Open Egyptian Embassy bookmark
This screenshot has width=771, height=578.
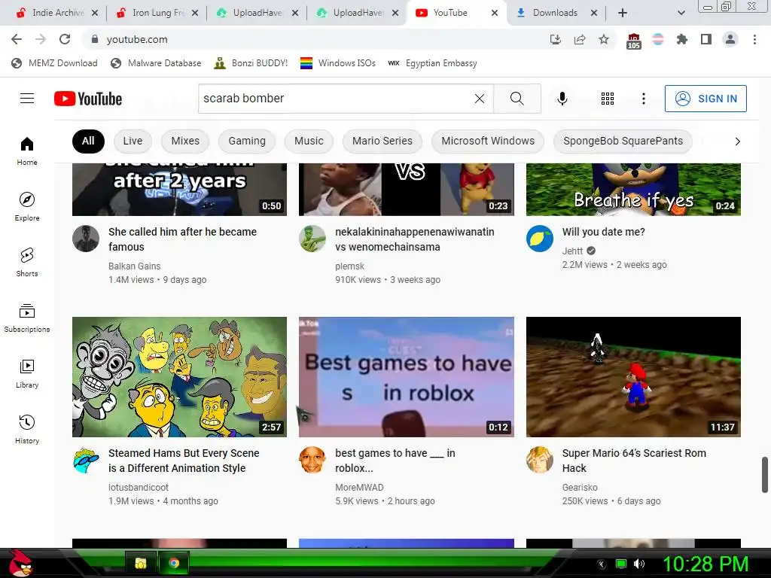pyautogui.click(x=432, y=63)
